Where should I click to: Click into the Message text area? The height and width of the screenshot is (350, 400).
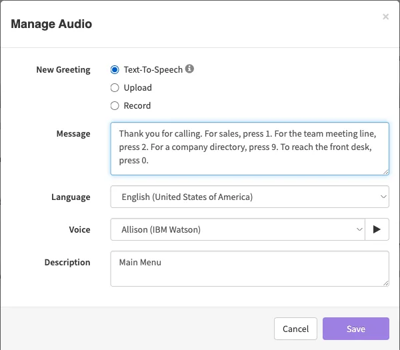click(x=250, y=149)
